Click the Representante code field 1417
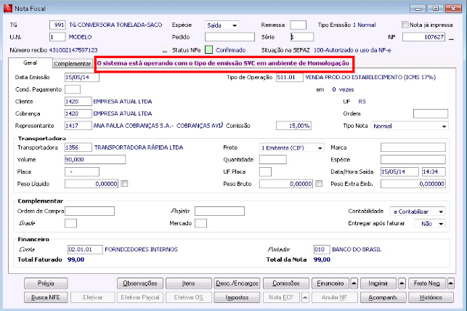The image size is (467, 311). click(x=78, y=126)
